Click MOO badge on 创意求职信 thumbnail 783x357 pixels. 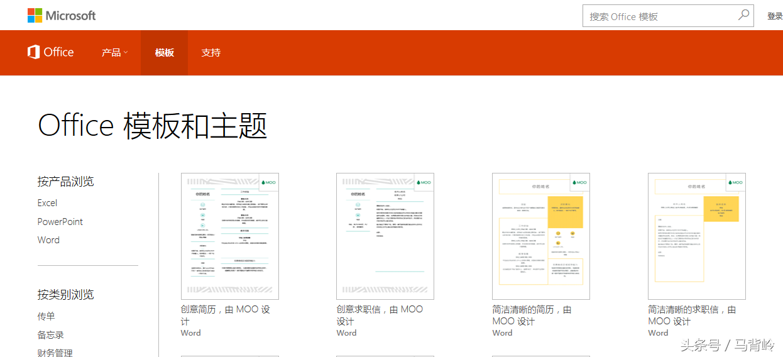[424, 182]
